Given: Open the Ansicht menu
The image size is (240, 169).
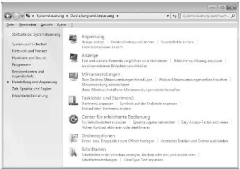Looking at the screenshot, I should tap(47, 25).
